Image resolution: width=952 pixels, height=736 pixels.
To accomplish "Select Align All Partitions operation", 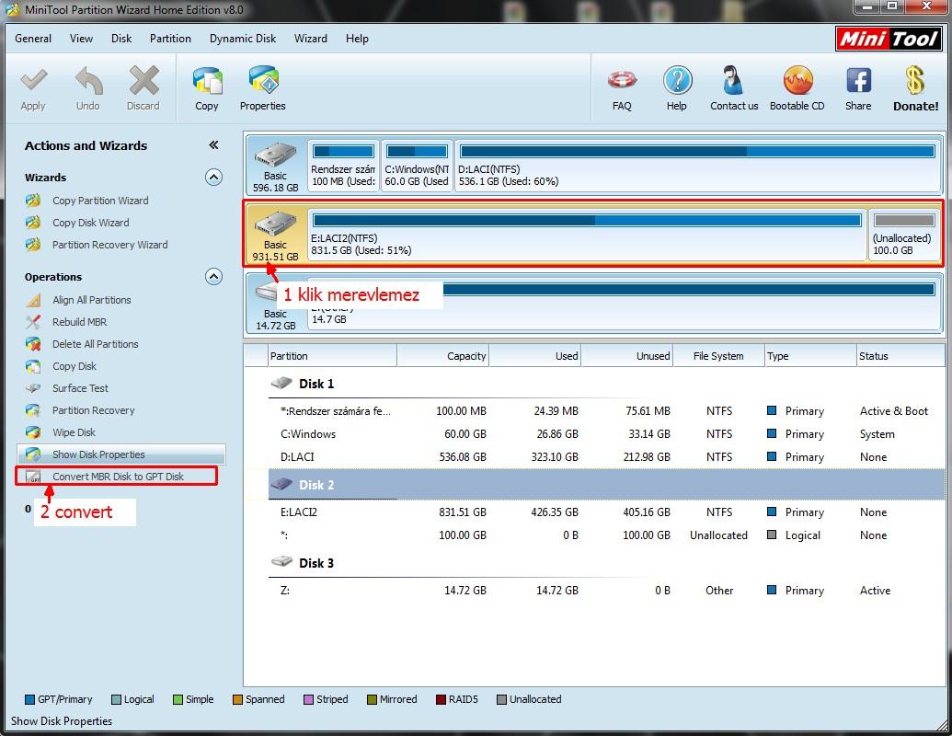I will point(92,300).
